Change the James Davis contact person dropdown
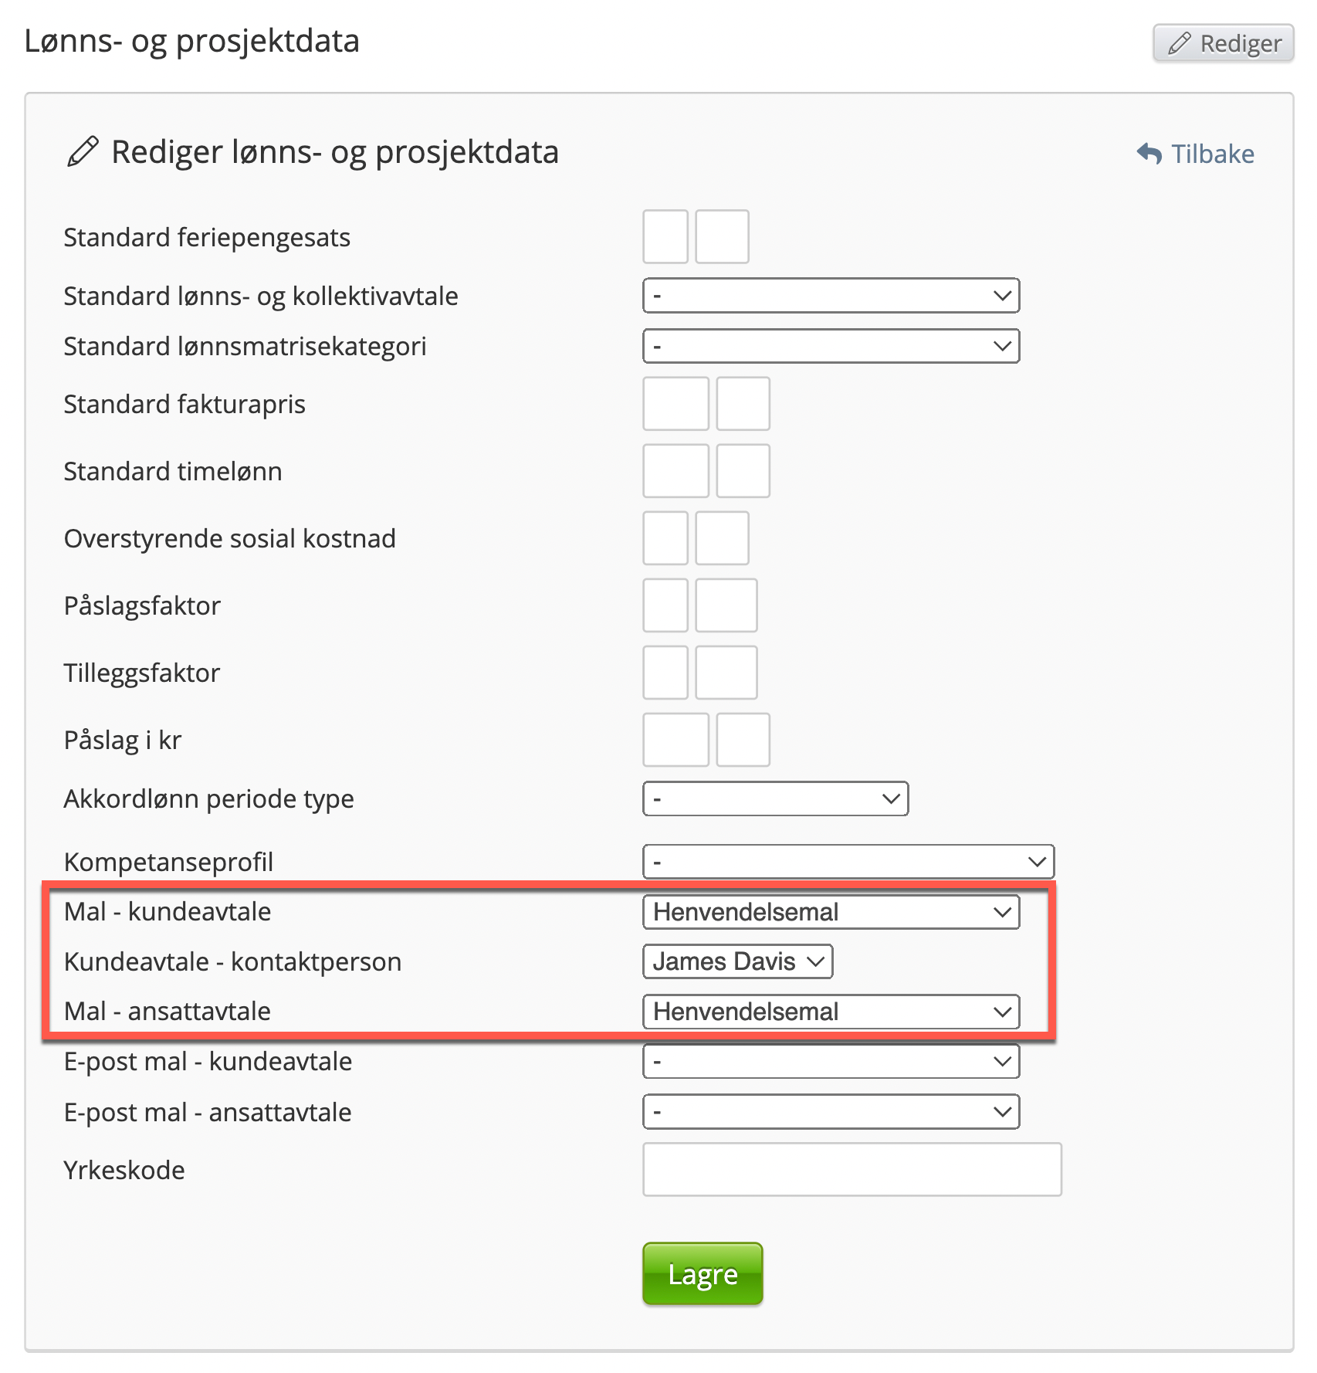 pos(737,961)
